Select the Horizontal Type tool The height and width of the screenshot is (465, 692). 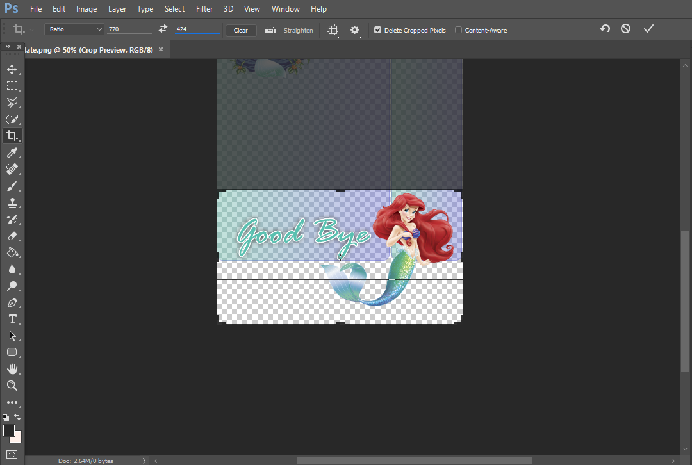[x=12, y=319]
